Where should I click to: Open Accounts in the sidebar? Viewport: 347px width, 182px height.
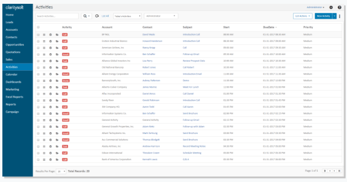click(x=11, y=30)
